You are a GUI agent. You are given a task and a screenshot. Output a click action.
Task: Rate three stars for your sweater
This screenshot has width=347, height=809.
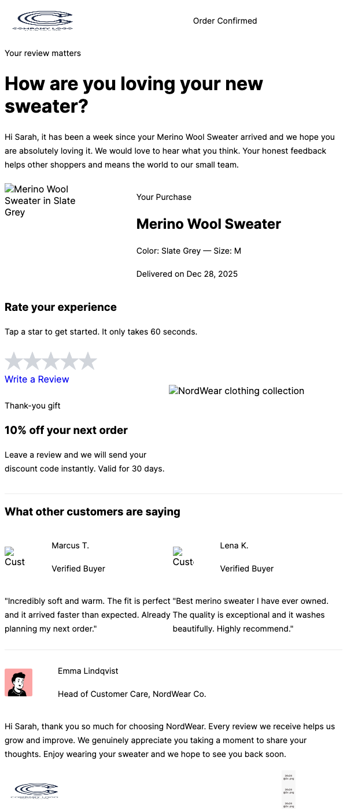point(51,361)
